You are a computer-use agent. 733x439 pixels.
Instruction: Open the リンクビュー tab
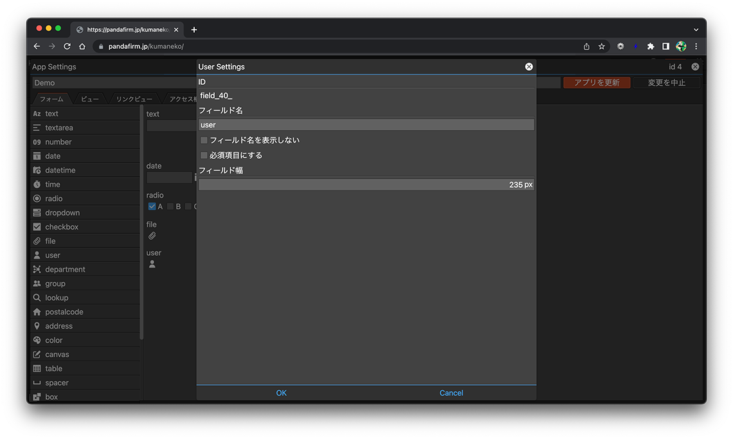point(134,99)
